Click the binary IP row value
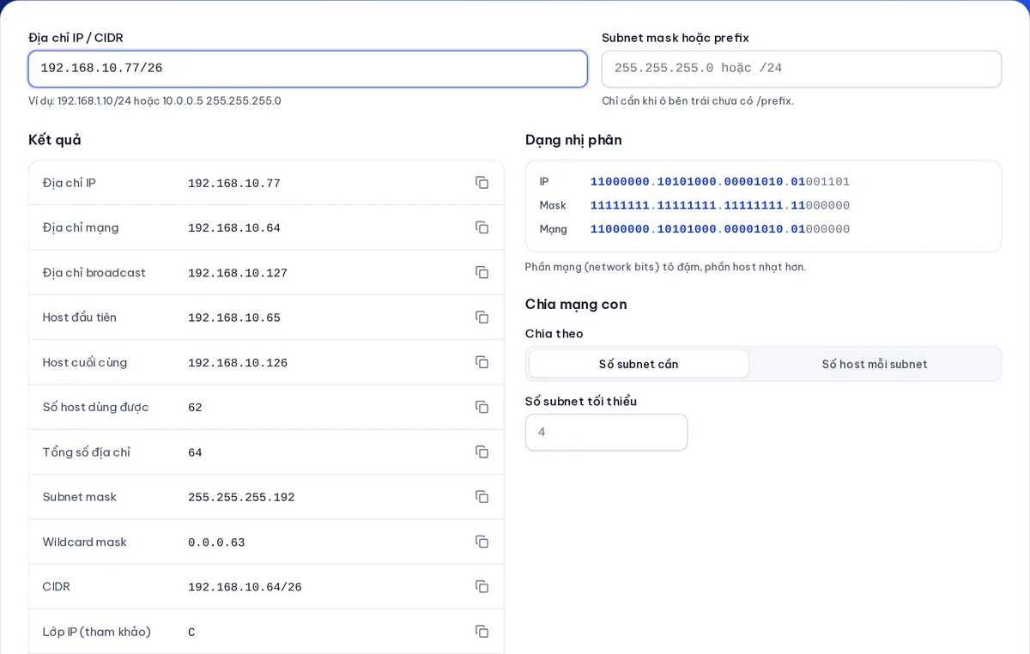The image size is (1030, 654). 720,182
